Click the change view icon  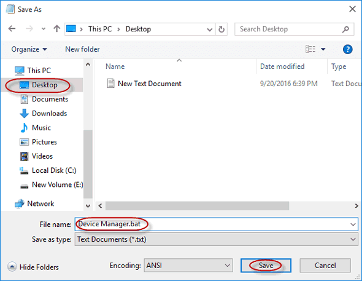pos(310,49)
